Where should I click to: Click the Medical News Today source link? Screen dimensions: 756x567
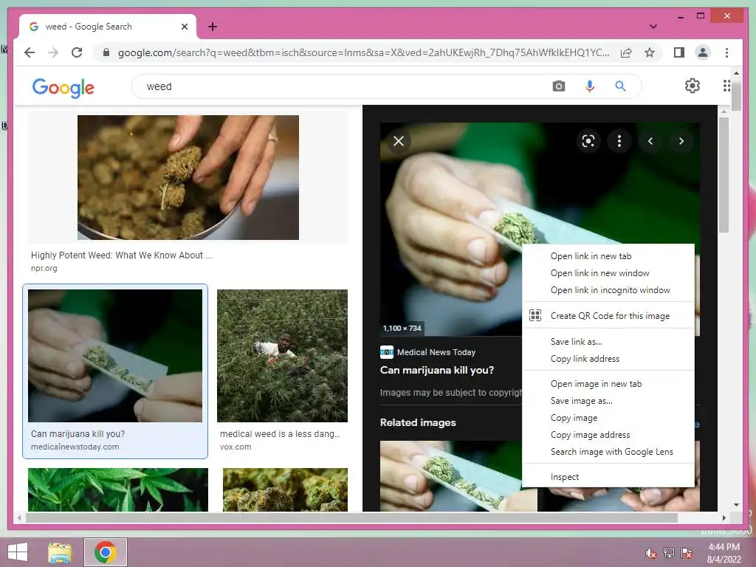point(436,352)
